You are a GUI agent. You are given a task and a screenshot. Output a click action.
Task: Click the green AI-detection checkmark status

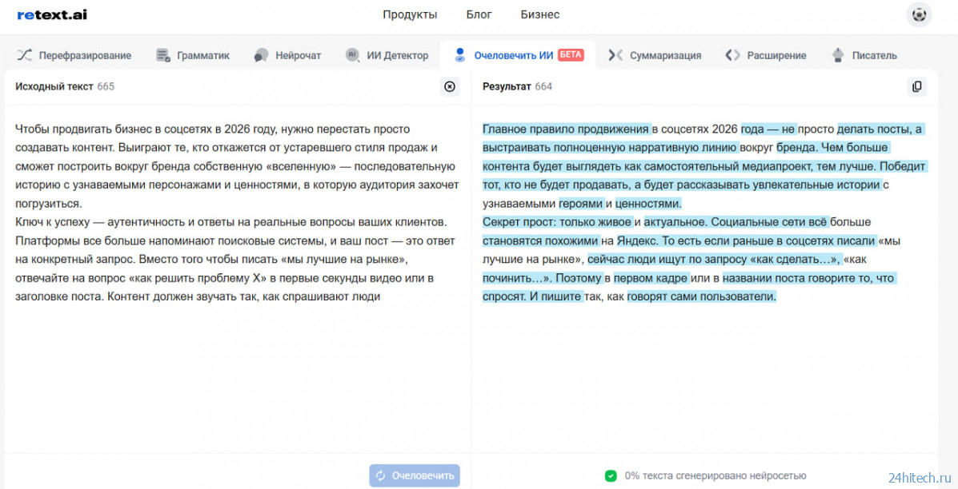[x=611, y=475]
